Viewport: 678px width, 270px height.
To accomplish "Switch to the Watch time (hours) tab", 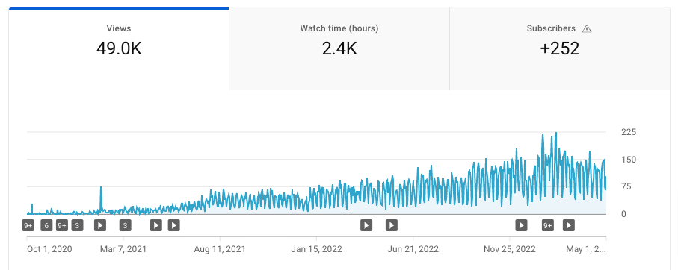I will coord(339,48).
